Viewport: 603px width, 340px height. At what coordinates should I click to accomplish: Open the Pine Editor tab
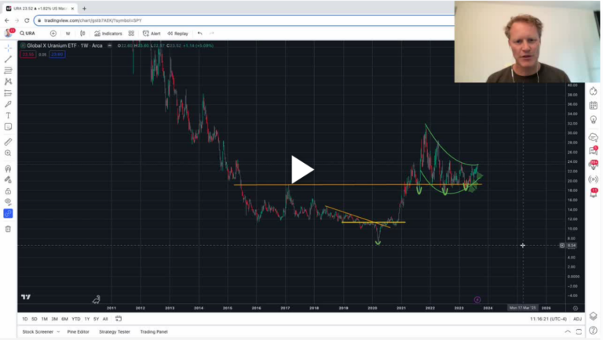78,331
